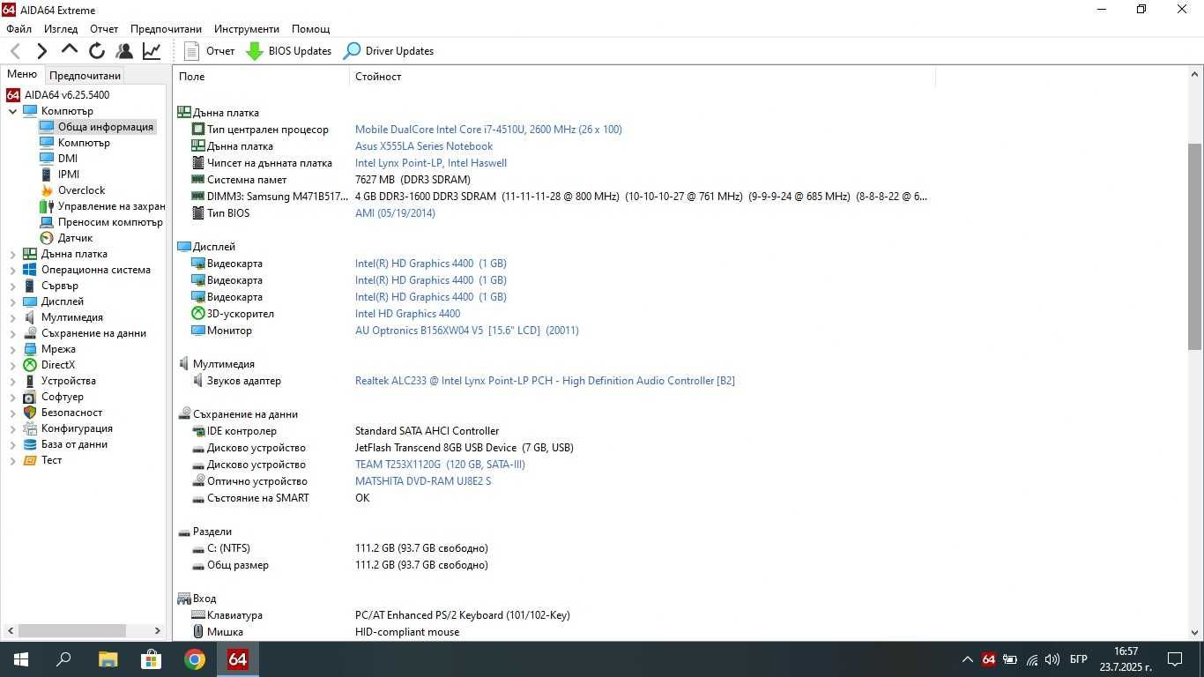Collapse the Компютър tree node

point(13,111)
